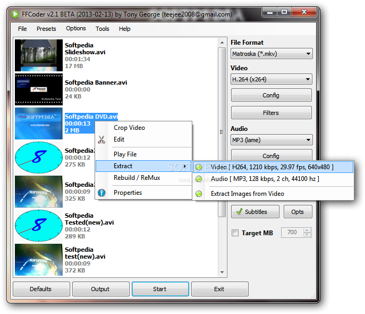Click the green checkmark on Subtitles button
Viewport: 365px width, 314px height.
click(x=239, y=211)
